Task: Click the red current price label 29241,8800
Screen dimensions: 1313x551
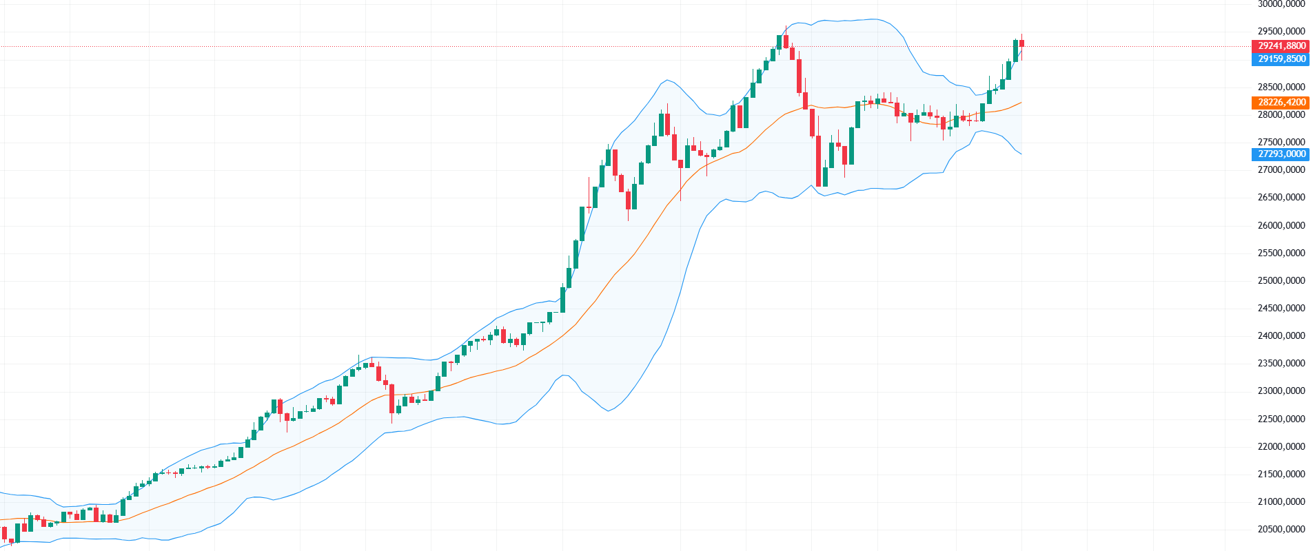Action: click(x=1280, y=46)
